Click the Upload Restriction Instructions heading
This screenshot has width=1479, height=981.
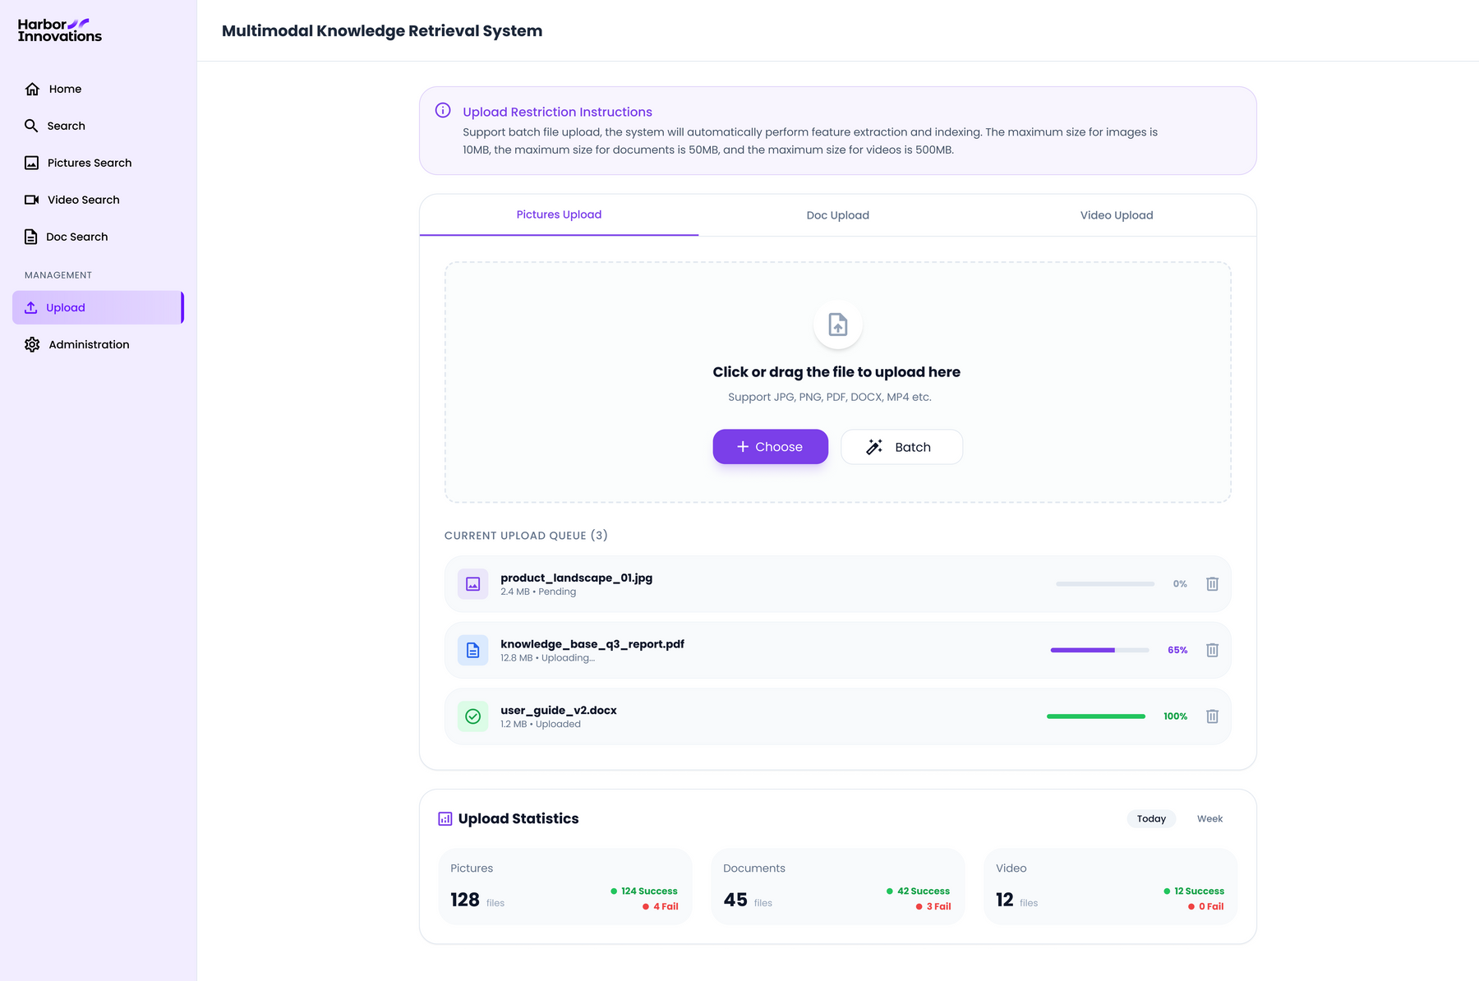coord(557,112)
